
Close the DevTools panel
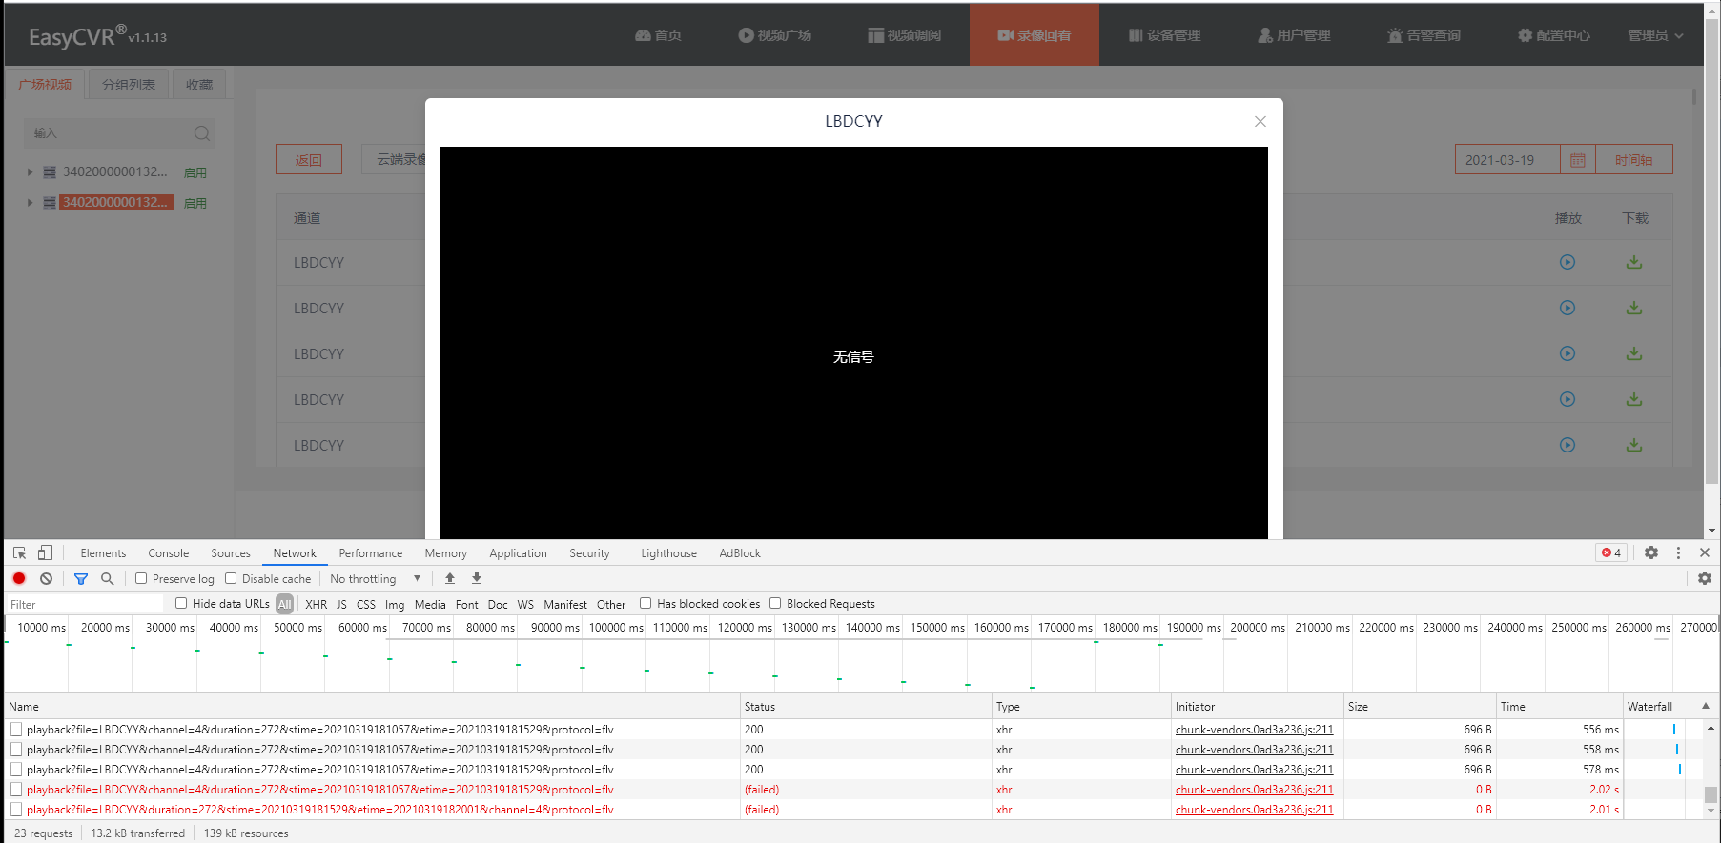(x=1705, y=552)
